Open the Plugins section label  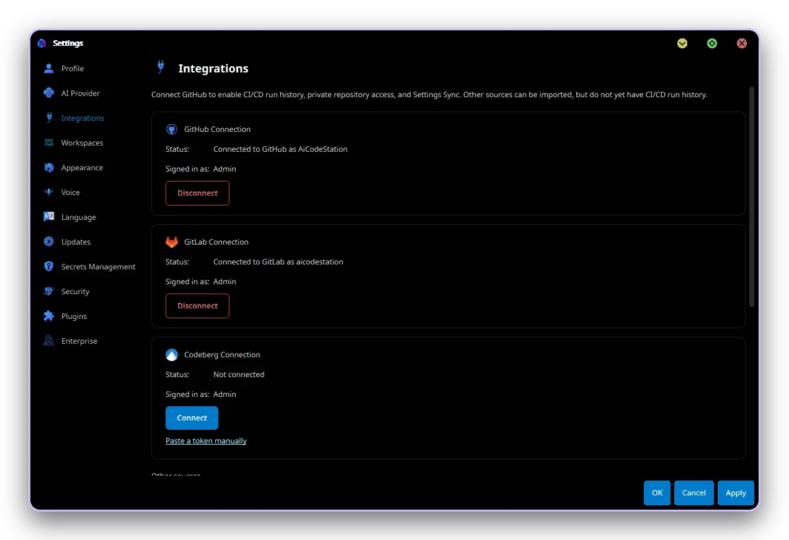[x=74, y=316]
